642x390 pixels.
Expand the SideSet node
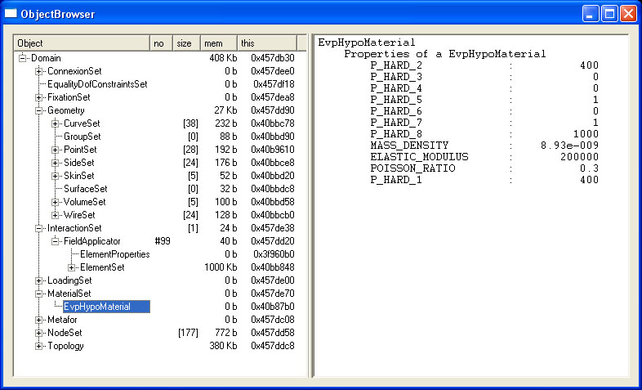click(56, 163)
